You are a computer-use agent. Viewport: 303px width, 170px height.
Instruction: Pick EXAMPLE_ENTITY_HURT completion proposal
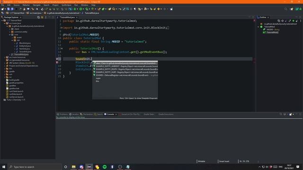point(125,72)
